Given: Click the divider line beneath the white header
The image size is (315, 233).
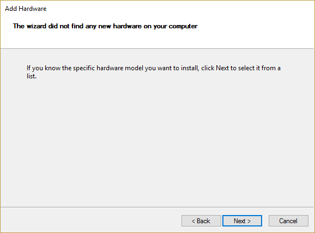Looking at the screenshot, I should coord(157,48).
